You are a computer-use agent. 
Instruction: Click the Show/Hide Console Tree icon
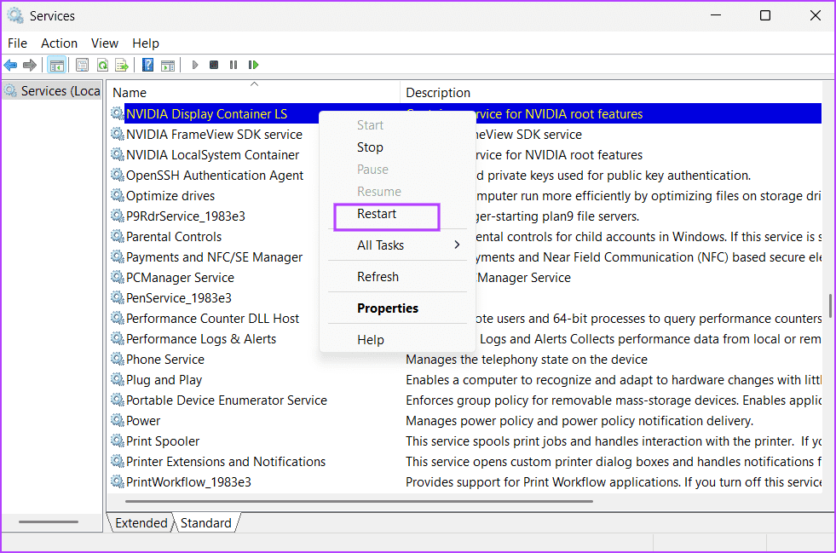click(x=56, y=65)
